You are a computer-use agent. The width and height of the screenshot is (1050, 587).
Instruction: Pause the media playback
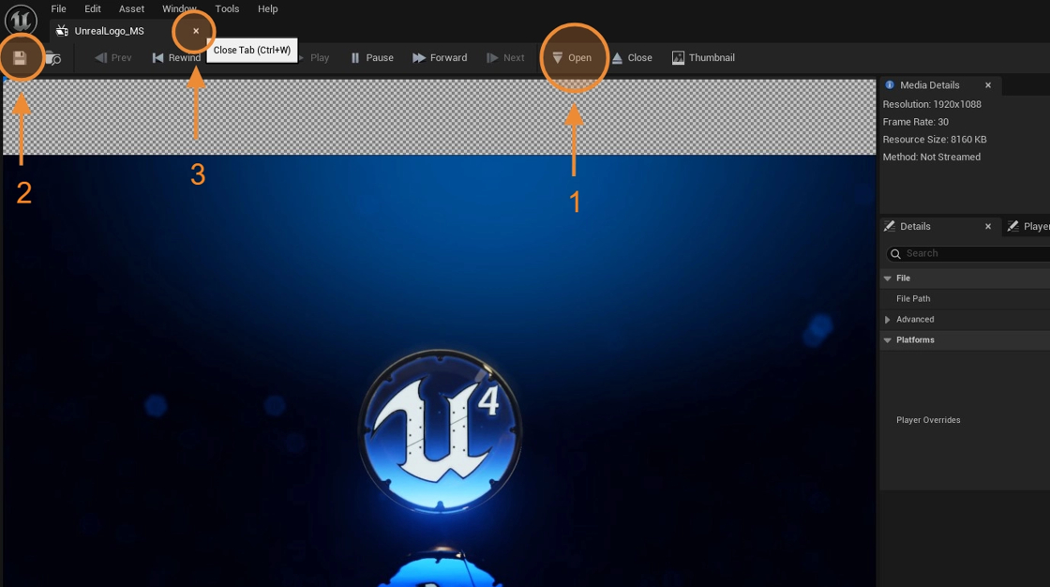tap(372, 57)
